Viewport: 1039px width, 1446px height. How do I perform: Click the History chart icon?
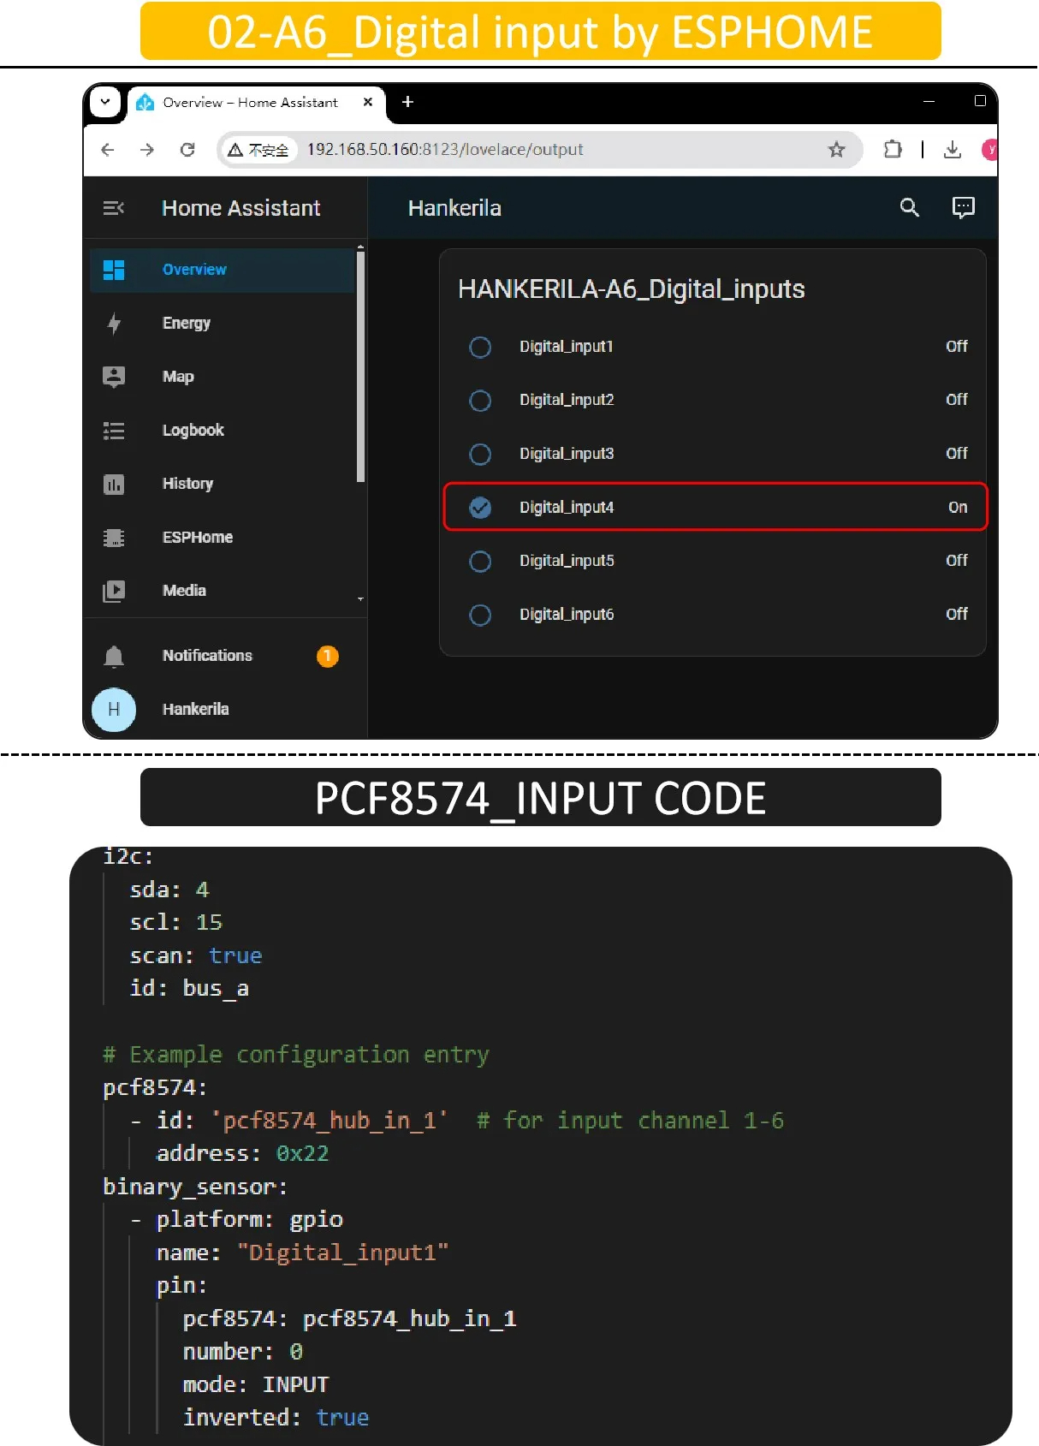point(114,485)
